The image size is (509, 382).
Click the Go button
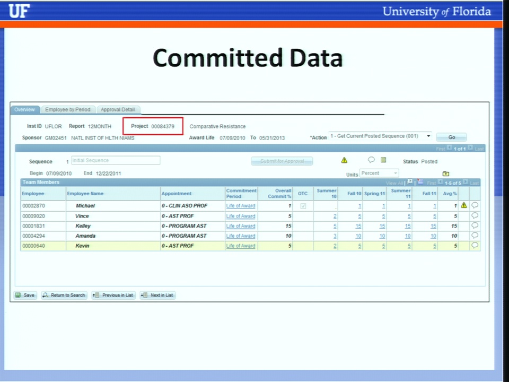pyautogui.click(x=452, y=137)
